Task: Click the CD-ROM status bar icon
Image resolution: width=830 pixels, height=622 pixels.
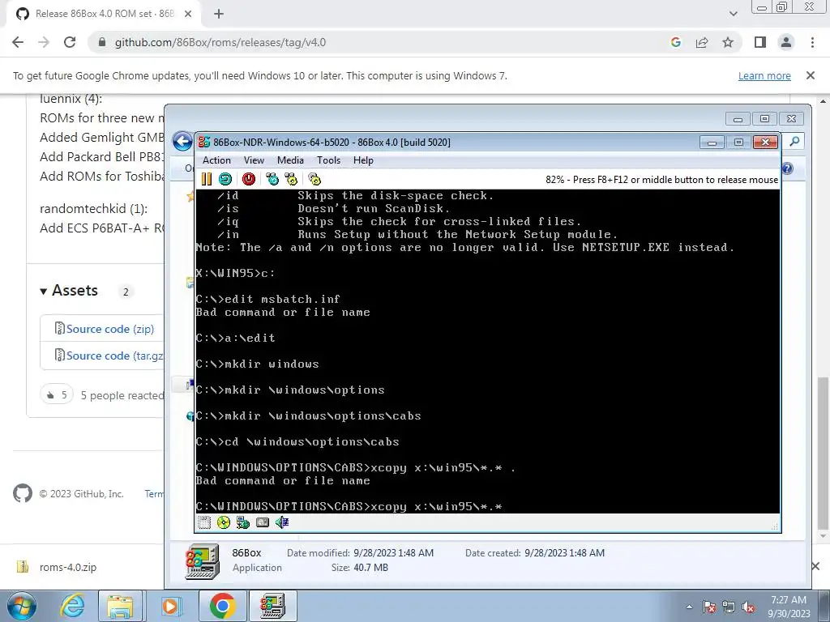Action: point(224,522)
